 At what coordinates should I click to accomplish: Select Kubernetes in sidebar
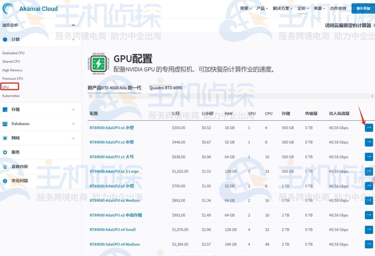pos(11,96)
